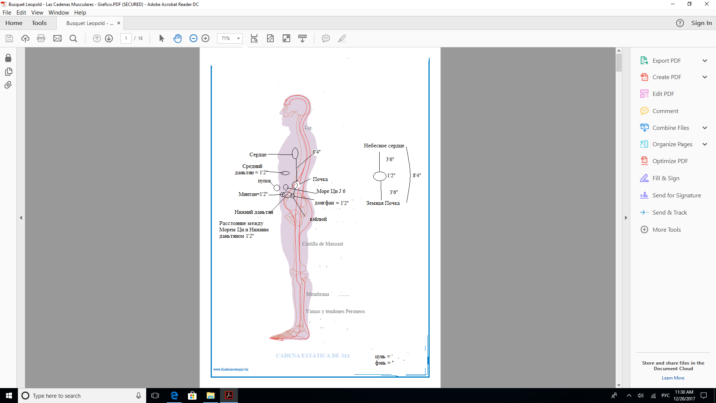Open the Action Center notifications icon

(704, 396)
